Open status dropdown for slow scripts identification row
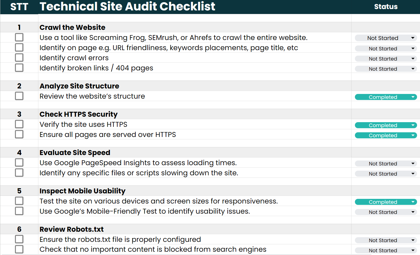The image size is (420, 255). [x=413, y=174]
